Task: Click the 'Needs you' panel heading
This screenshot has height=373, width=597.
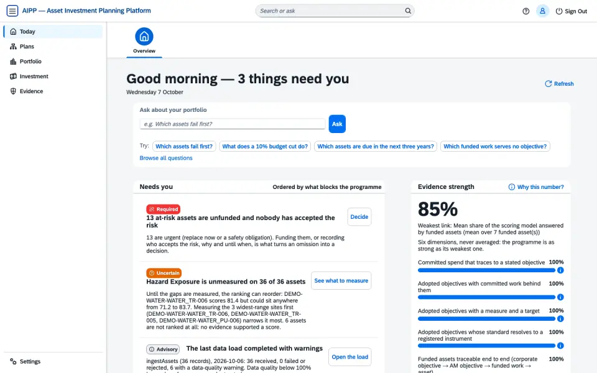Action: 156,187
